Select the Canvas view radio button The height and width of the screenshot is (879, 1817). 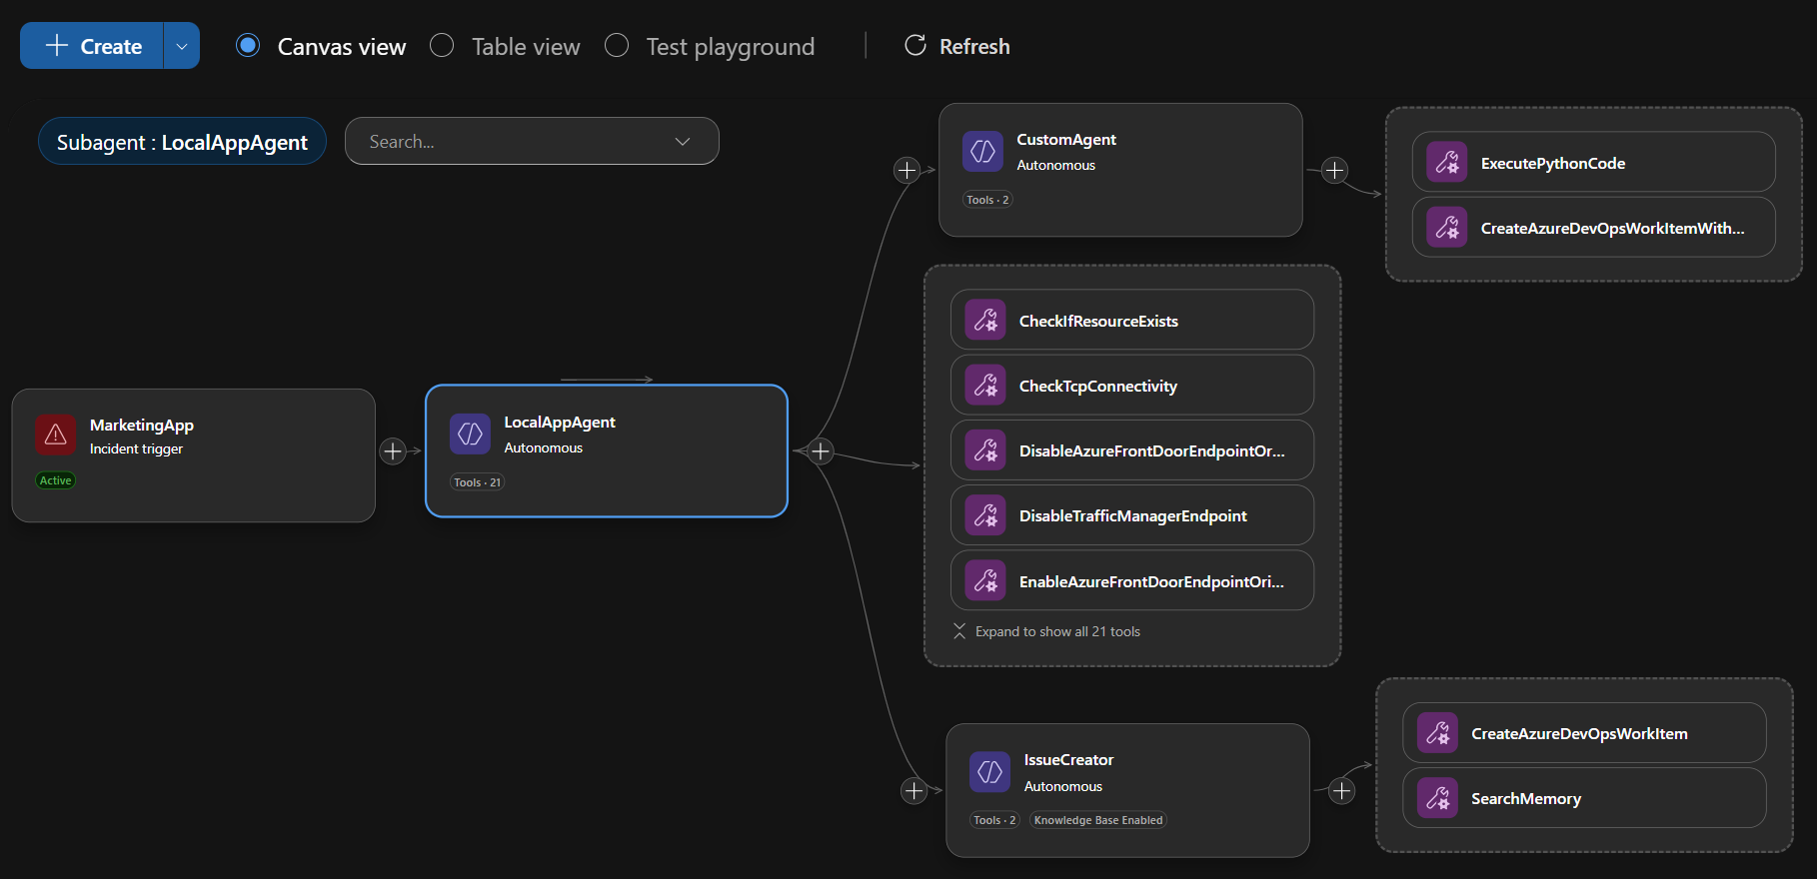248,46
